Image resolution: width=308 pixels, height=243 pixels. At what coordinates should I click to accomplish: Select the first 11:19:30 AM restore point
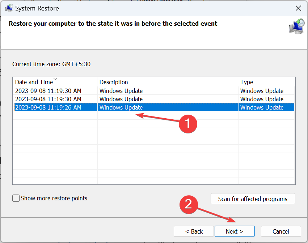[48, 91]
